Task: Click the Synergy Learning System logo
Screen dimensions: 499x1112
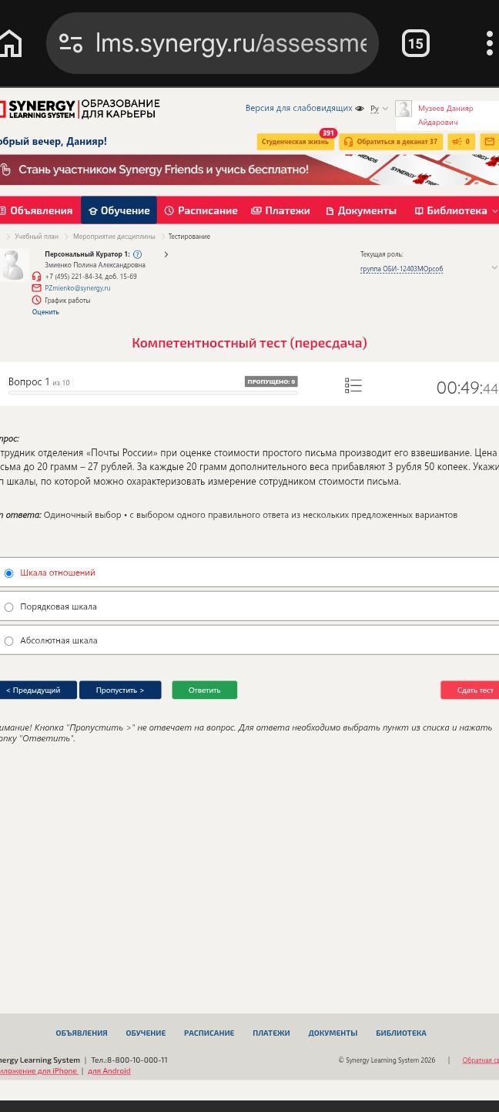Action: click(80, 109)
